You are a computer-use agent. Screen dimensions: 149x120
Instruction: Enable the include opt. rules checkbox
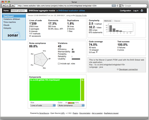click(x=59, y=64)
